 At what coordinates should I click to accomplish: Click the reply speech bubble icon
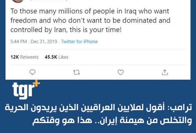[32, 72]
